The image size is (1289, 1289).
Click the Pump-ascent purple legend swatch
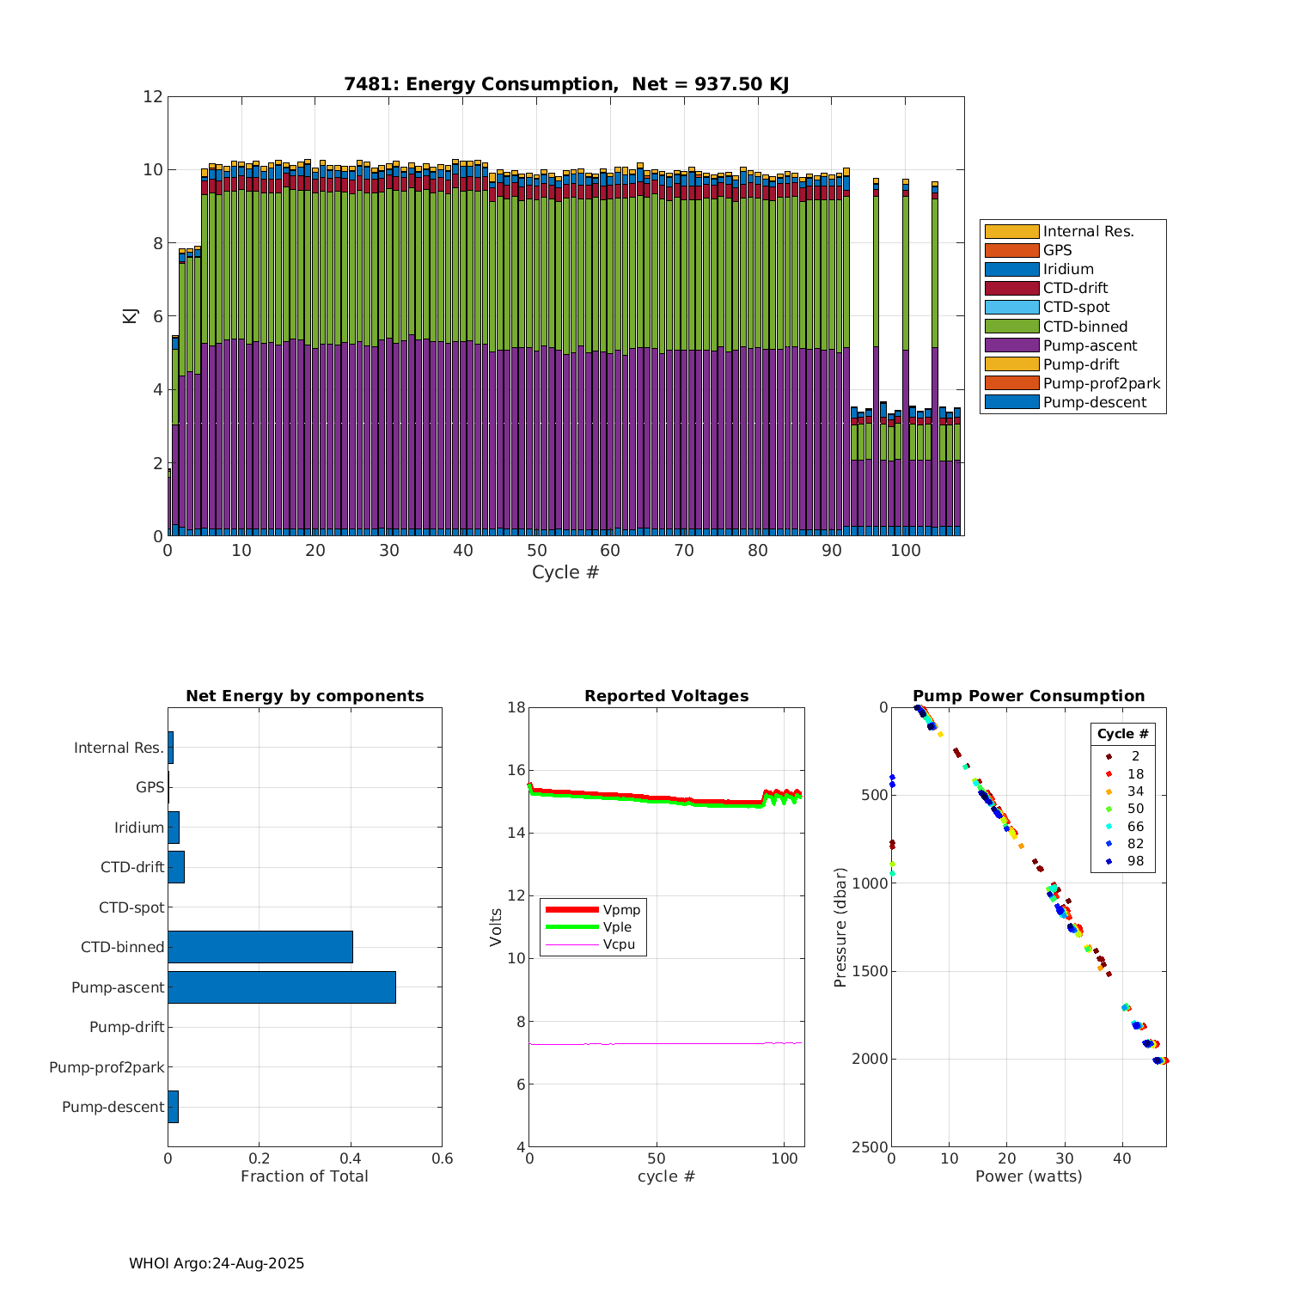[1011, 345]
